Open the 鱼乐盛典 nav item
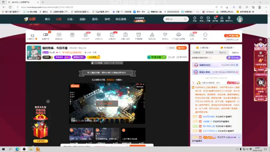The width and height of the screenshot is (270, 152). click(121, 19)
